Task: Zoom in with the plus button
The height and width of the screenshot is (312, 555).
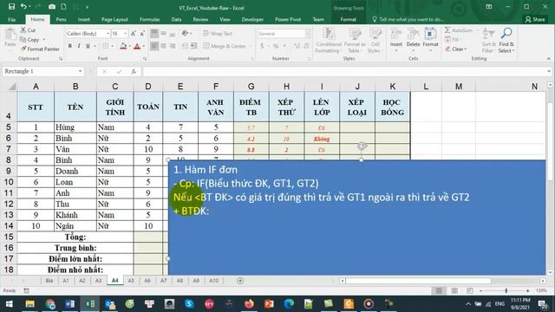Action: coord(528,291)
